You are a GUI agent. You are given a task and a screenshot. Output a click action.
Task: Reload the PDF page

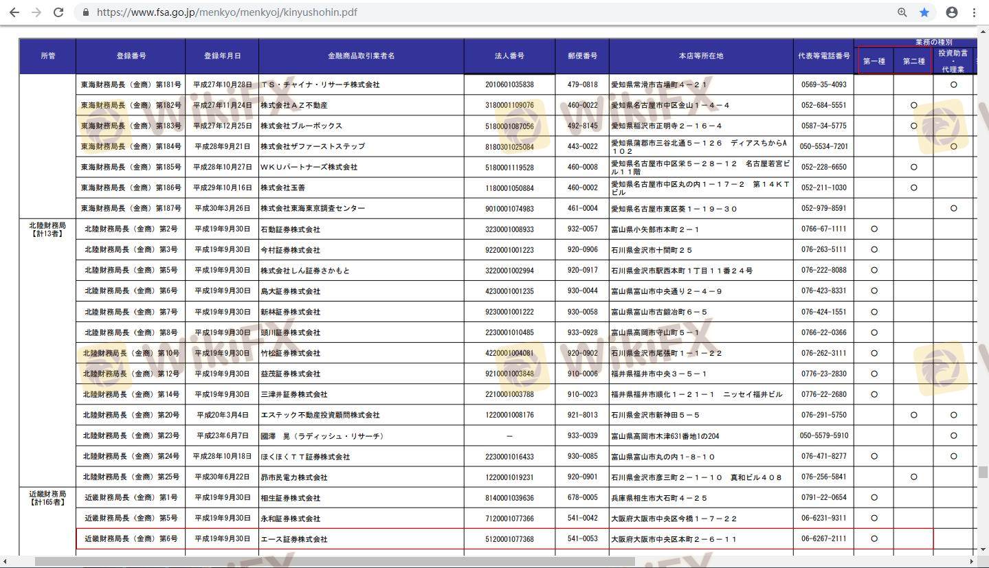(59, 12)
